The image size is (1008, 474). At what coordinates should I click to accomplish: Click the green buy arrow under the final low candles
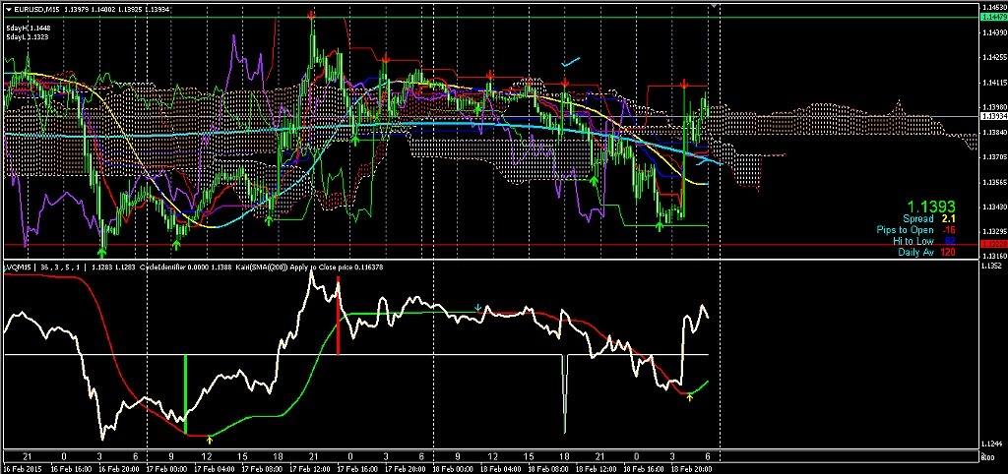pyautogui.click(x=660, y=226)
